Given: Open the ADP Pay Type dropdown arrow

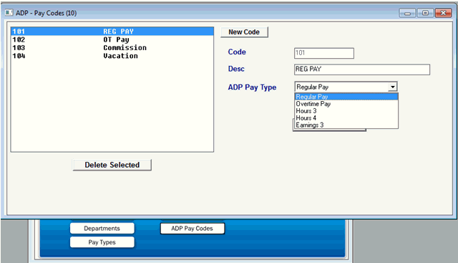Looking at the screenshot, I should point(393,87).
